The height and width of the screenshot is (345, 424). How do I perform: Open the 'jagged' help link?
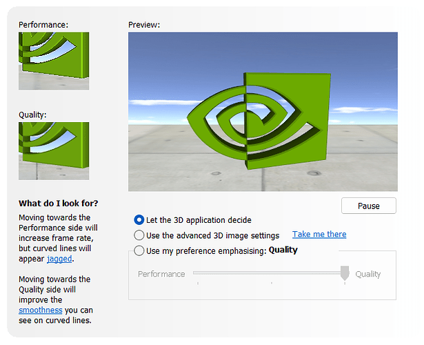[x=59, y=259]
